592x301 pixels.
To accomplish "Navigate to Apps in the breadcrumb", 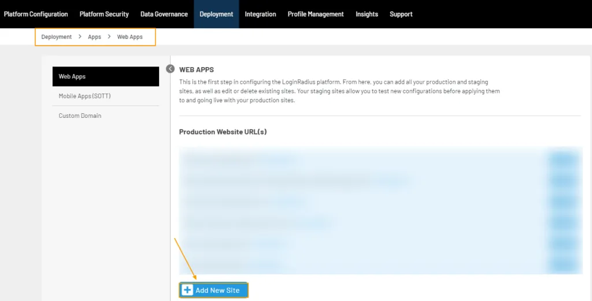I will (x=94, y=37).
